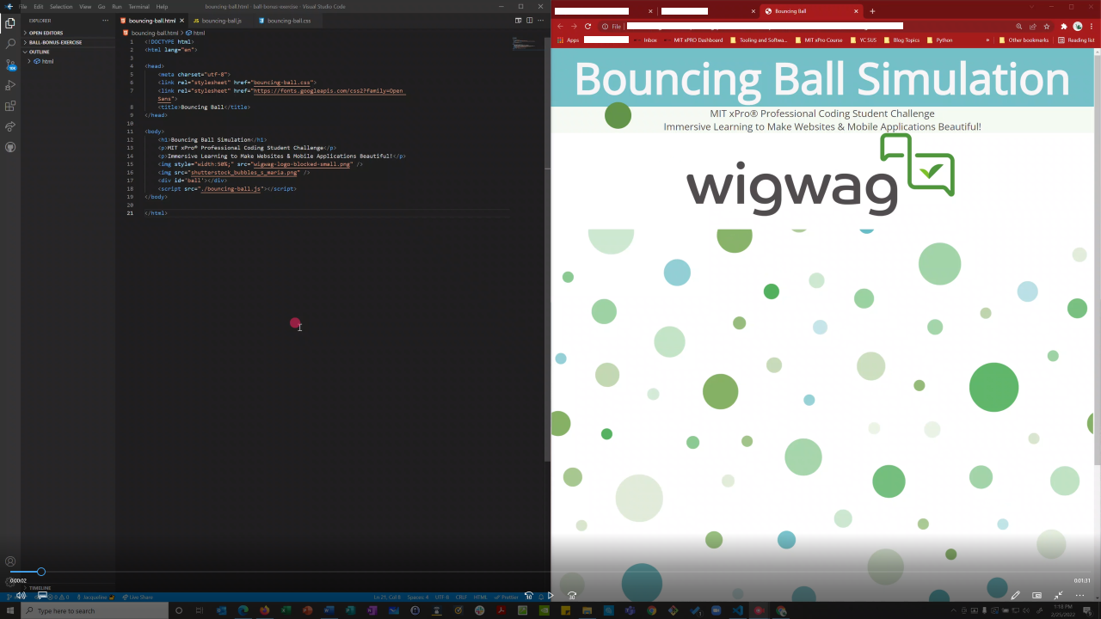Skip forward 30 seconds in the video
The height and width of the screenshot is (619, 1101).
point(572,596)
